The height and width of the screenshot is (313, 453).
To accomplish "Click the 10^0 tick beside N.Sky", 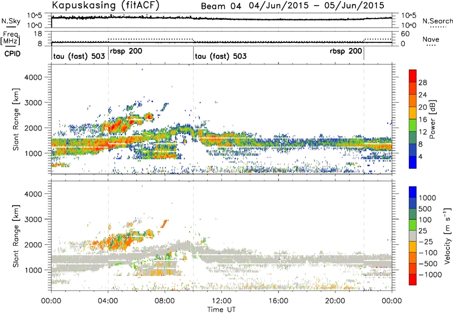I will point(35,25).
